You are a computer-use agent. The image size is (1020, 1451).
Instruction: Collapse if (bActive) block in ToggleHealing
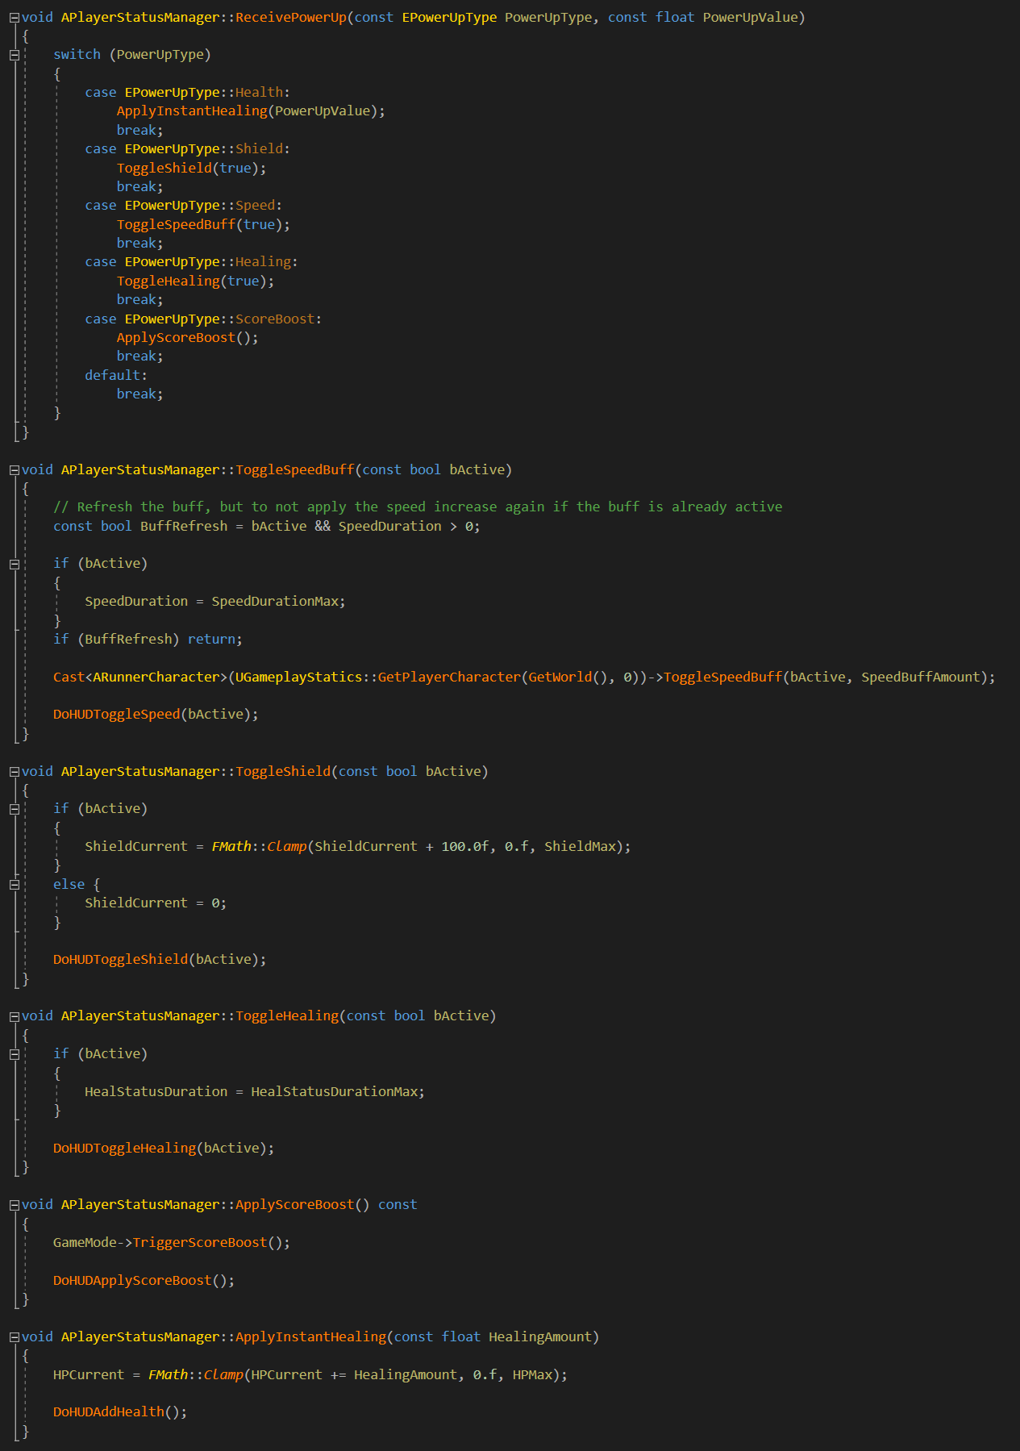click(15, 1054)
